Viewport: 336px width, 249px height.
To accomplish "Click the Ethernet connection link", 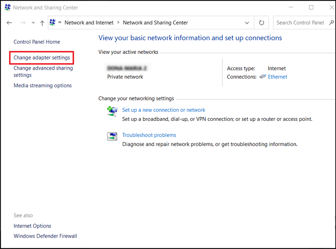I will (277, 77).
